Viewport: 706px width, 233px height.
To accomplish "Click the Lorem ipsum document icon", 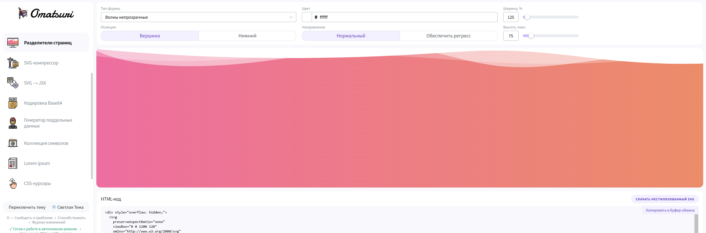I will [x=13, y=163].
